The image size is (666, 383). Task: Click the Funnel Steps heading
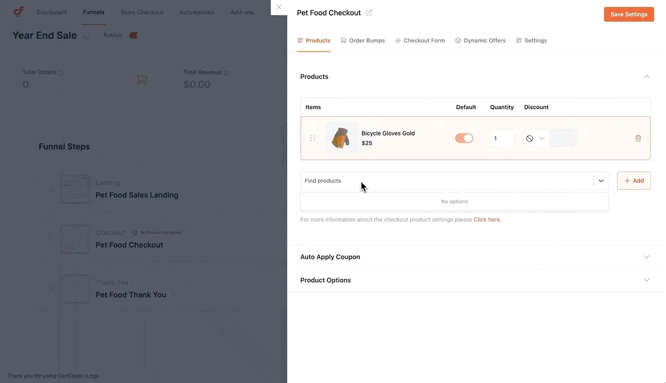[64, 147]
